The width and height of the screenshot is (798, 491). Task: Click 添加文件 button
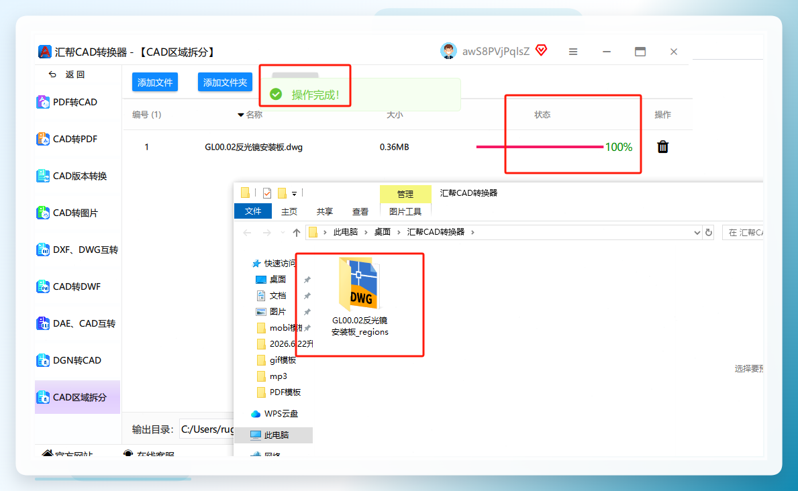pos(155,83)
